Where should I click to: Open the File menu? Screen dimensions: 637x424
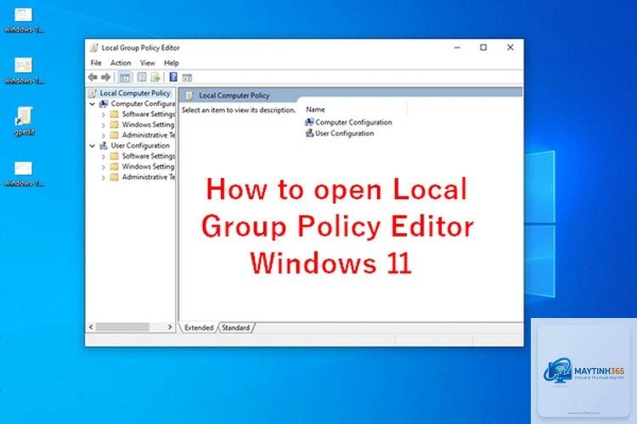tap(96, 63)
